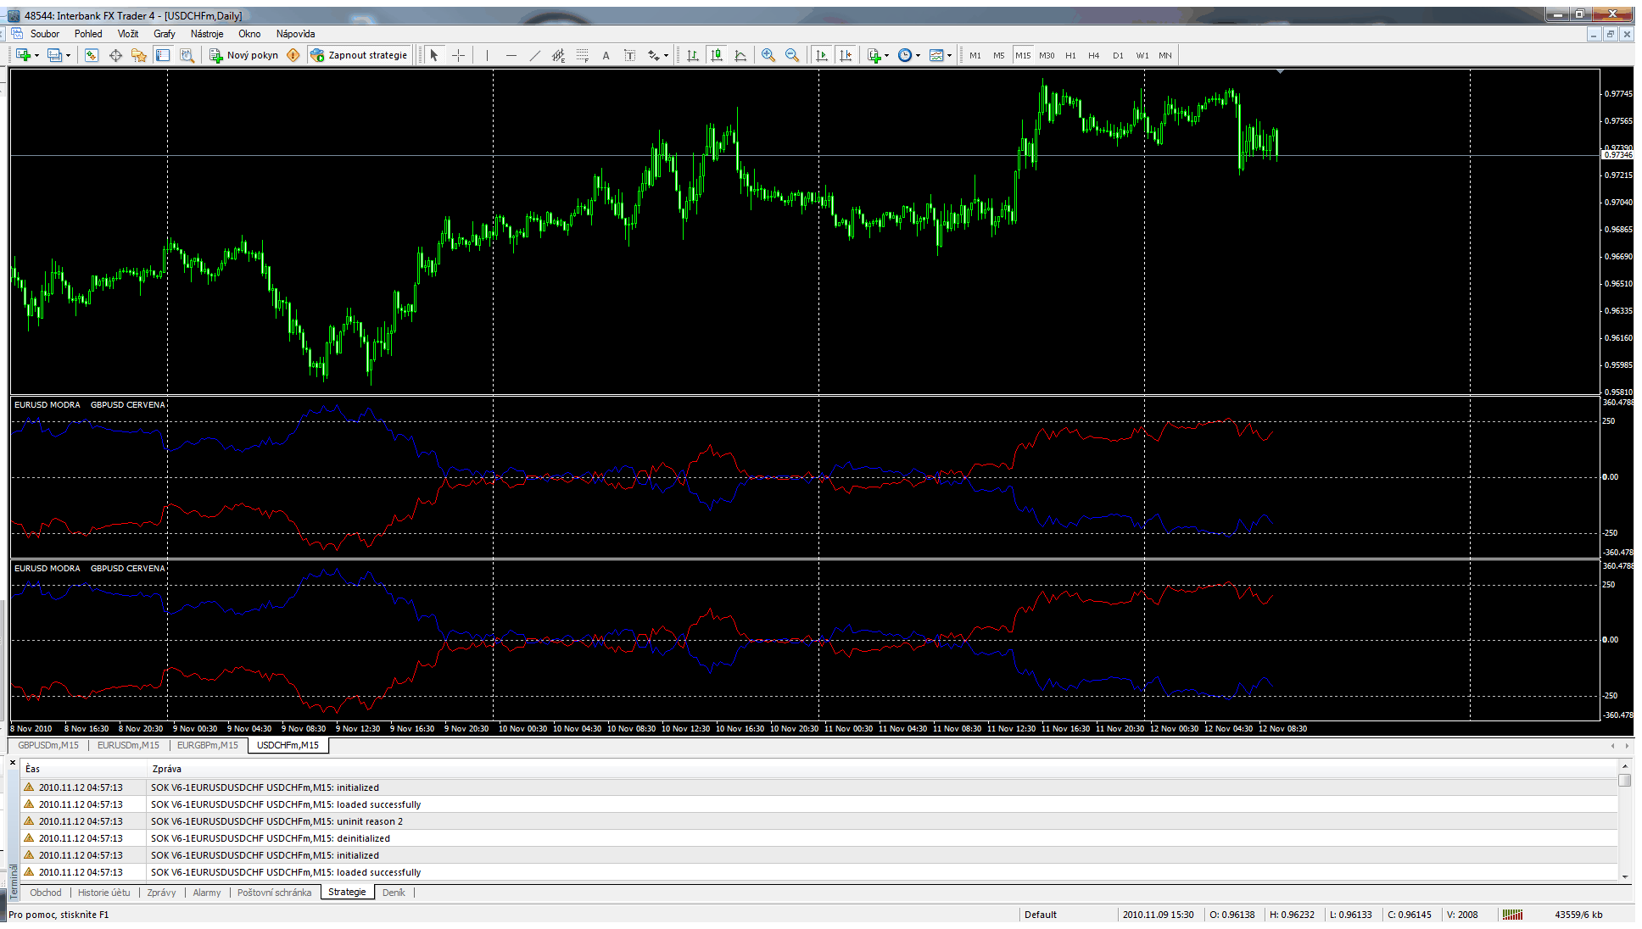
Task: Switch chart to line chart icon
Action: 740,55
